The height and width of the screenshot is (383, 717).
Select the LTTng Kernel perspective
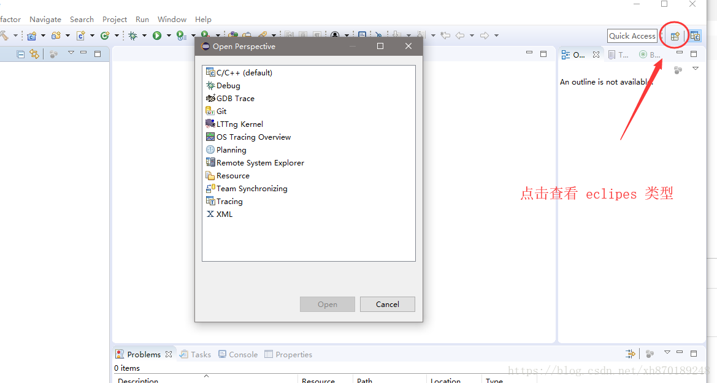(x=234, y=124)
